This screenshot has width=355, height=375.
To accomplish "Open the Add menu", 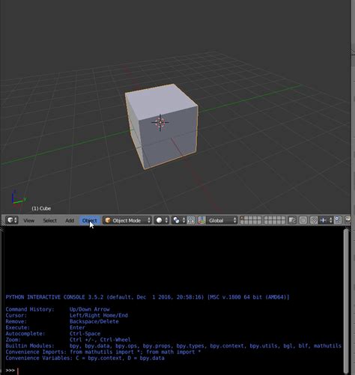I will point(70,221).
